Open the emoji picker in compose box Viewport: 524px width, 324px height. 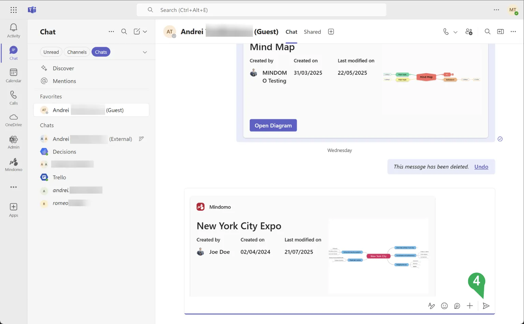point(444,306)
